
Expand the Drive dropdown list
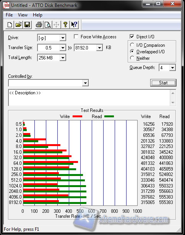point(63,38)
